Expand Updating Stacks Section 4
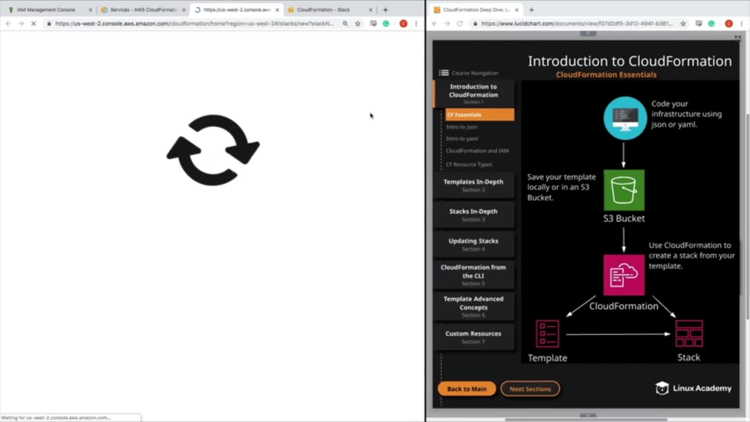The image size is (750, 422). click(473, 245)
